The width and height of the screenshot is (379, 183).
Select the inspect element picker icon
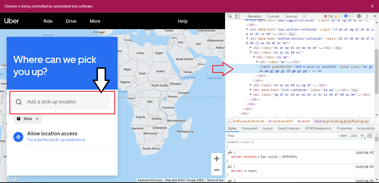[x=230, y=16]
